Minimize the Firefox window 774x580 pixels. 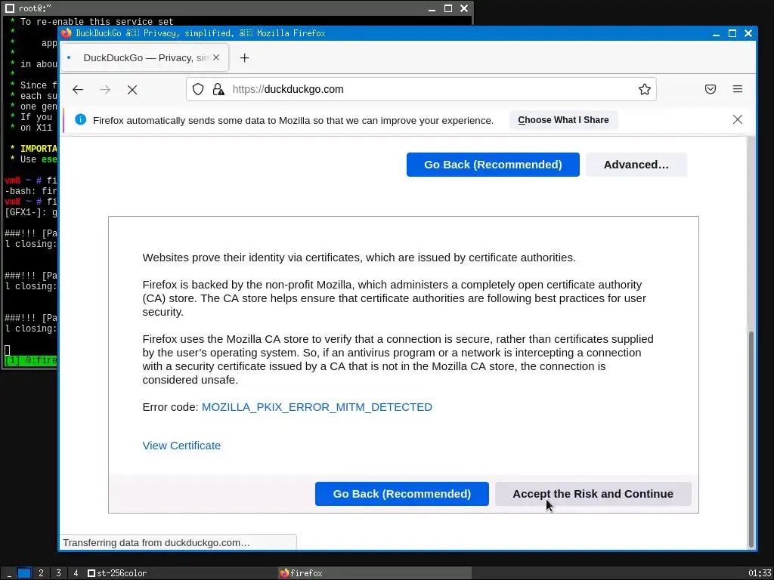point(717,33)
